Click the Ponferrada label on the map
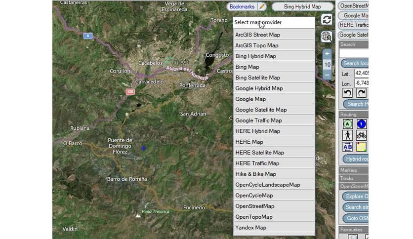413x239 pixels. point(192,85)
